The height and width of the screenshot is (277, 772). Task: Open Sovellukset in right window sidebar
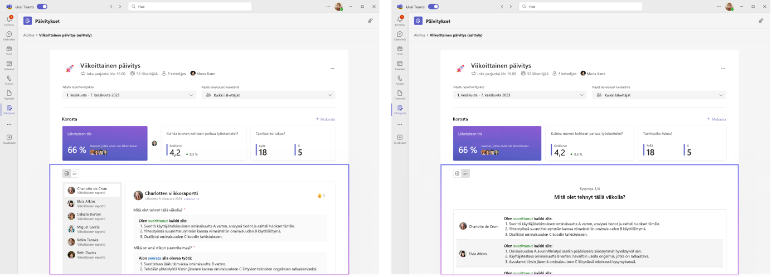click(400, 139)
